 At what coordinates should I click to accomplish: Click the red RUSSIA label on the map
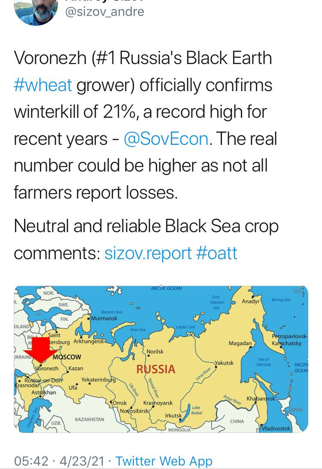[x=156, y=369]
